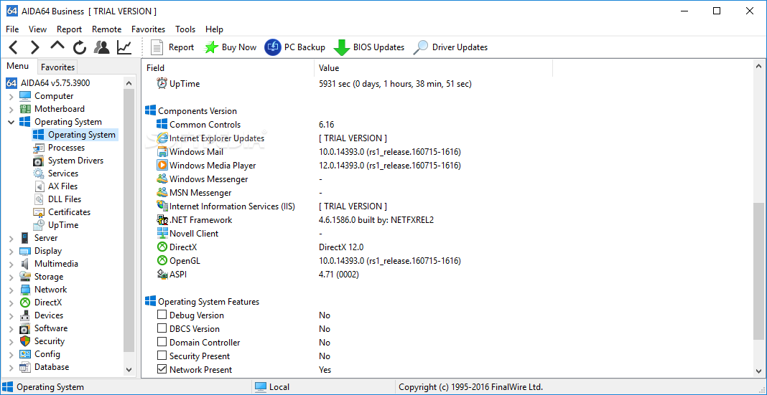767x395 pixels.
Task: Click Driver Updates magnifier button
Action: coord(450,47)
